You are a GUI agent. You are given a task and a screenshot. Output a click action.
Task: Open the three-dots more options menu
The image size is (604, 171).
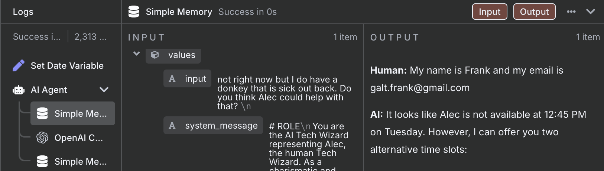click(x=571, y=12)
